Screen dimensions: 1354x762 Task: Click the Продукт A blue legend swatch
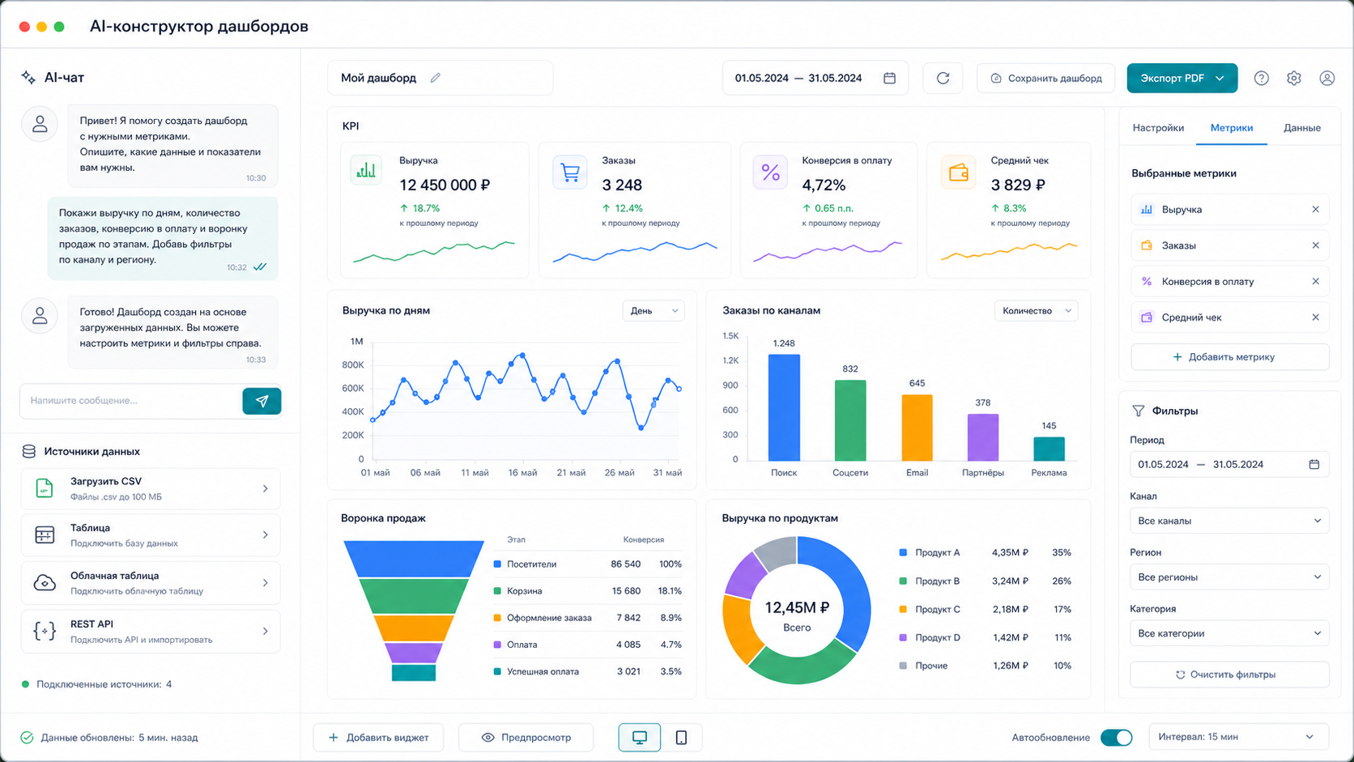(x=903, y=552)
